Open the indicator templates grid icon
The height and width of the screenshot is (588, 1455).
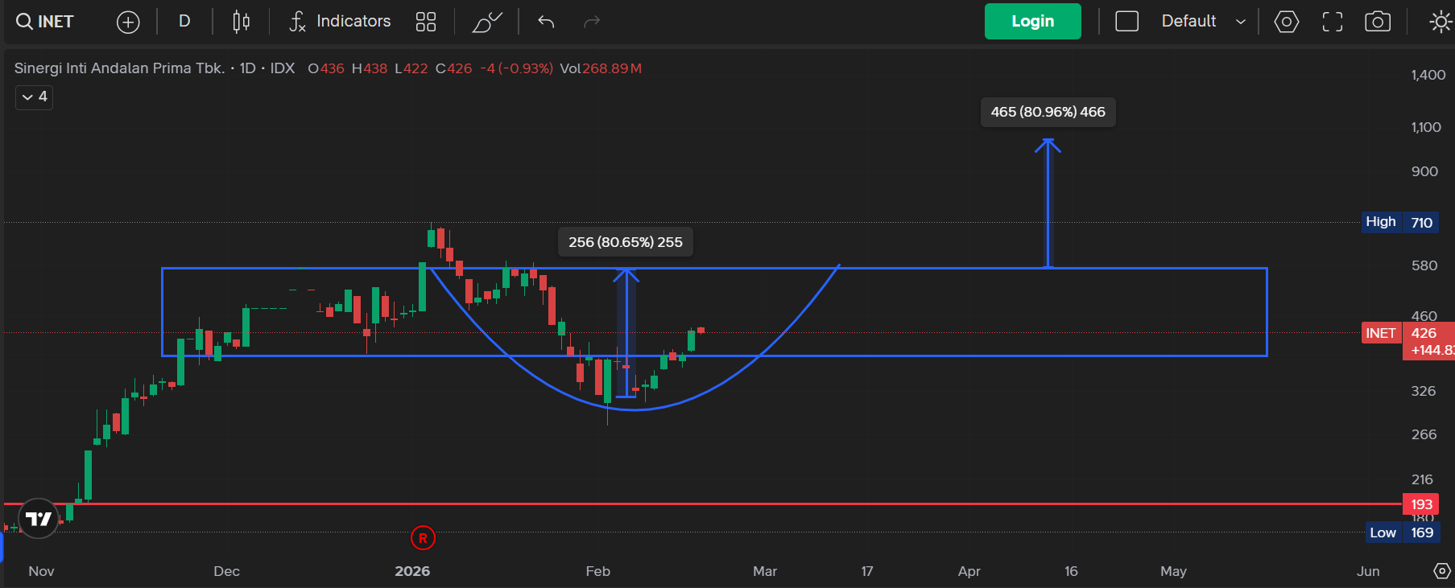[426, 22]
